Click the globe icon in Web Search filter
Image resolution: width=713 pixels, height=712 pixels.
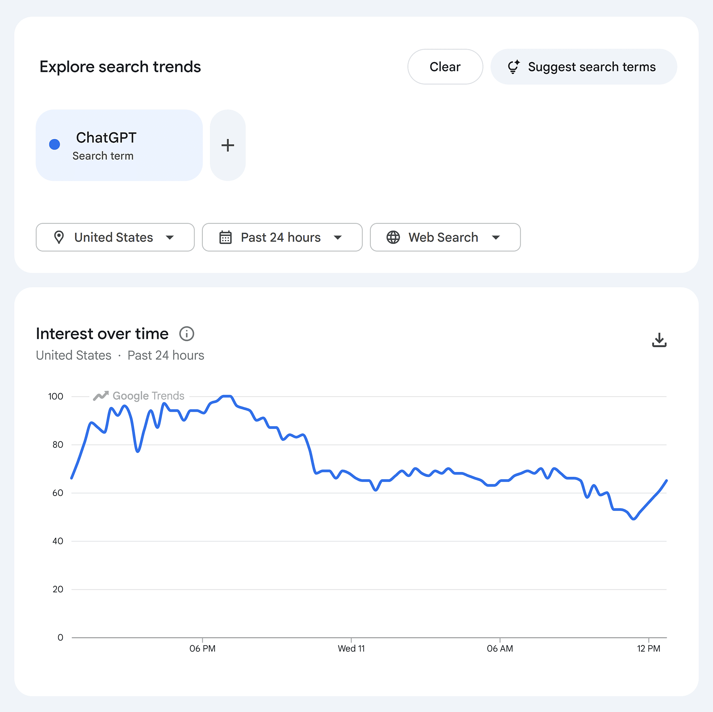click(393, 238)
